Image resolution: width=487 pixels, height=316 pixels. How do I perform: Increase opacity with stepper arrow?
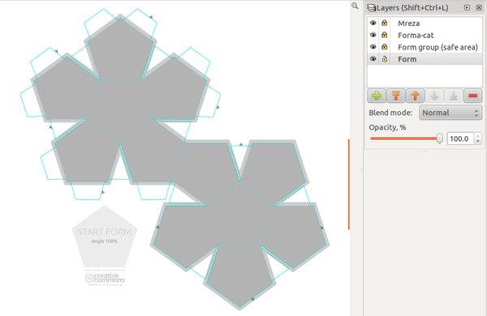click(478, 135)
